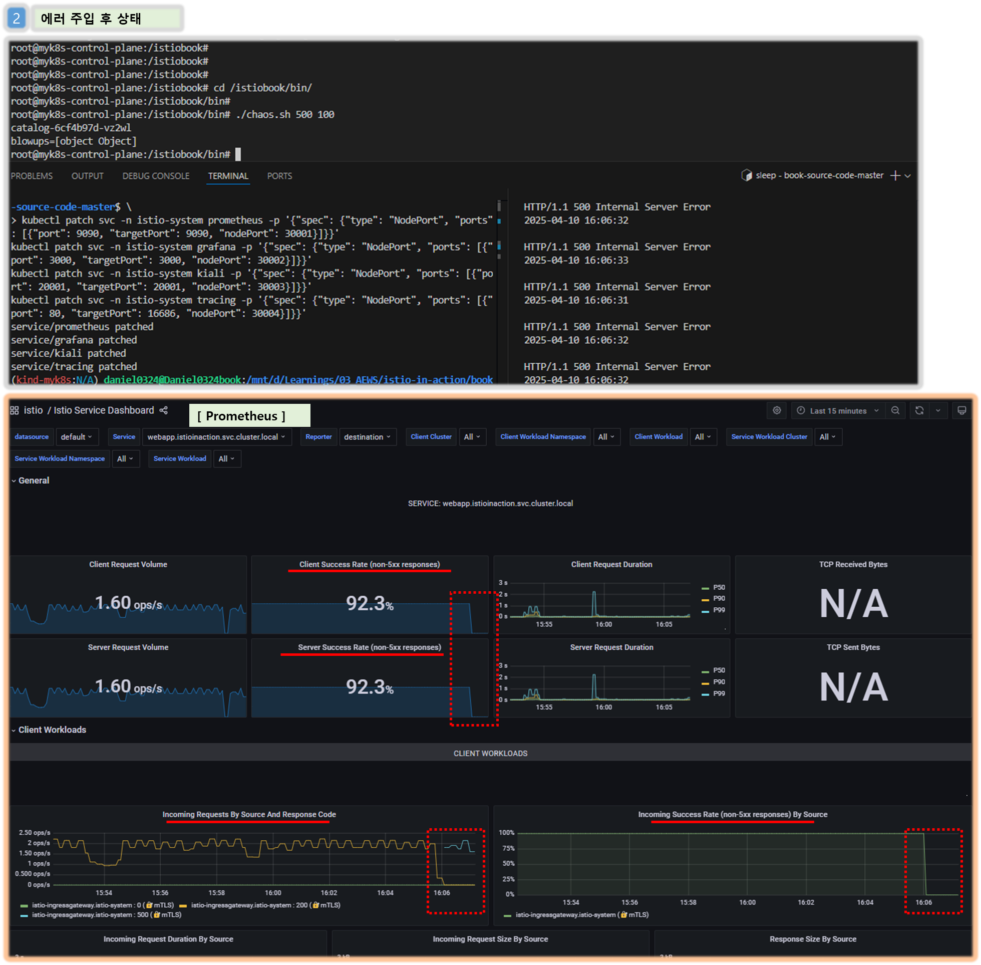The image size is (981, 965).
Task: Switch to the PROBLEMS tab
Action: point(32,176)
